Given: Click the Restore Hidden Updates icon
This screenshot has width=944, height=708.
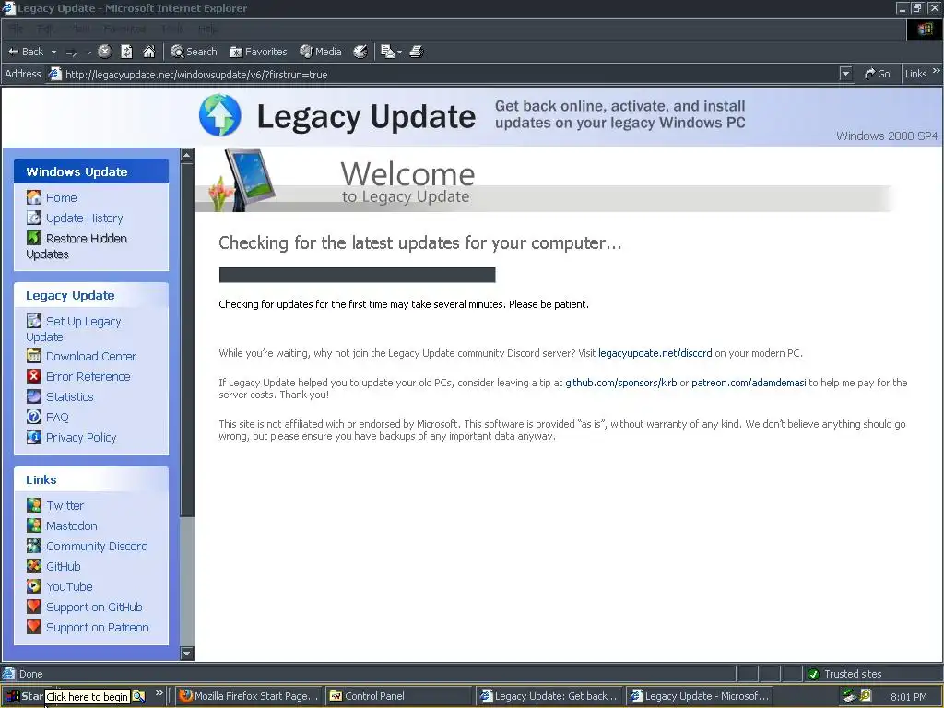Looking at the screenshot, I should [x=34, y=238].
